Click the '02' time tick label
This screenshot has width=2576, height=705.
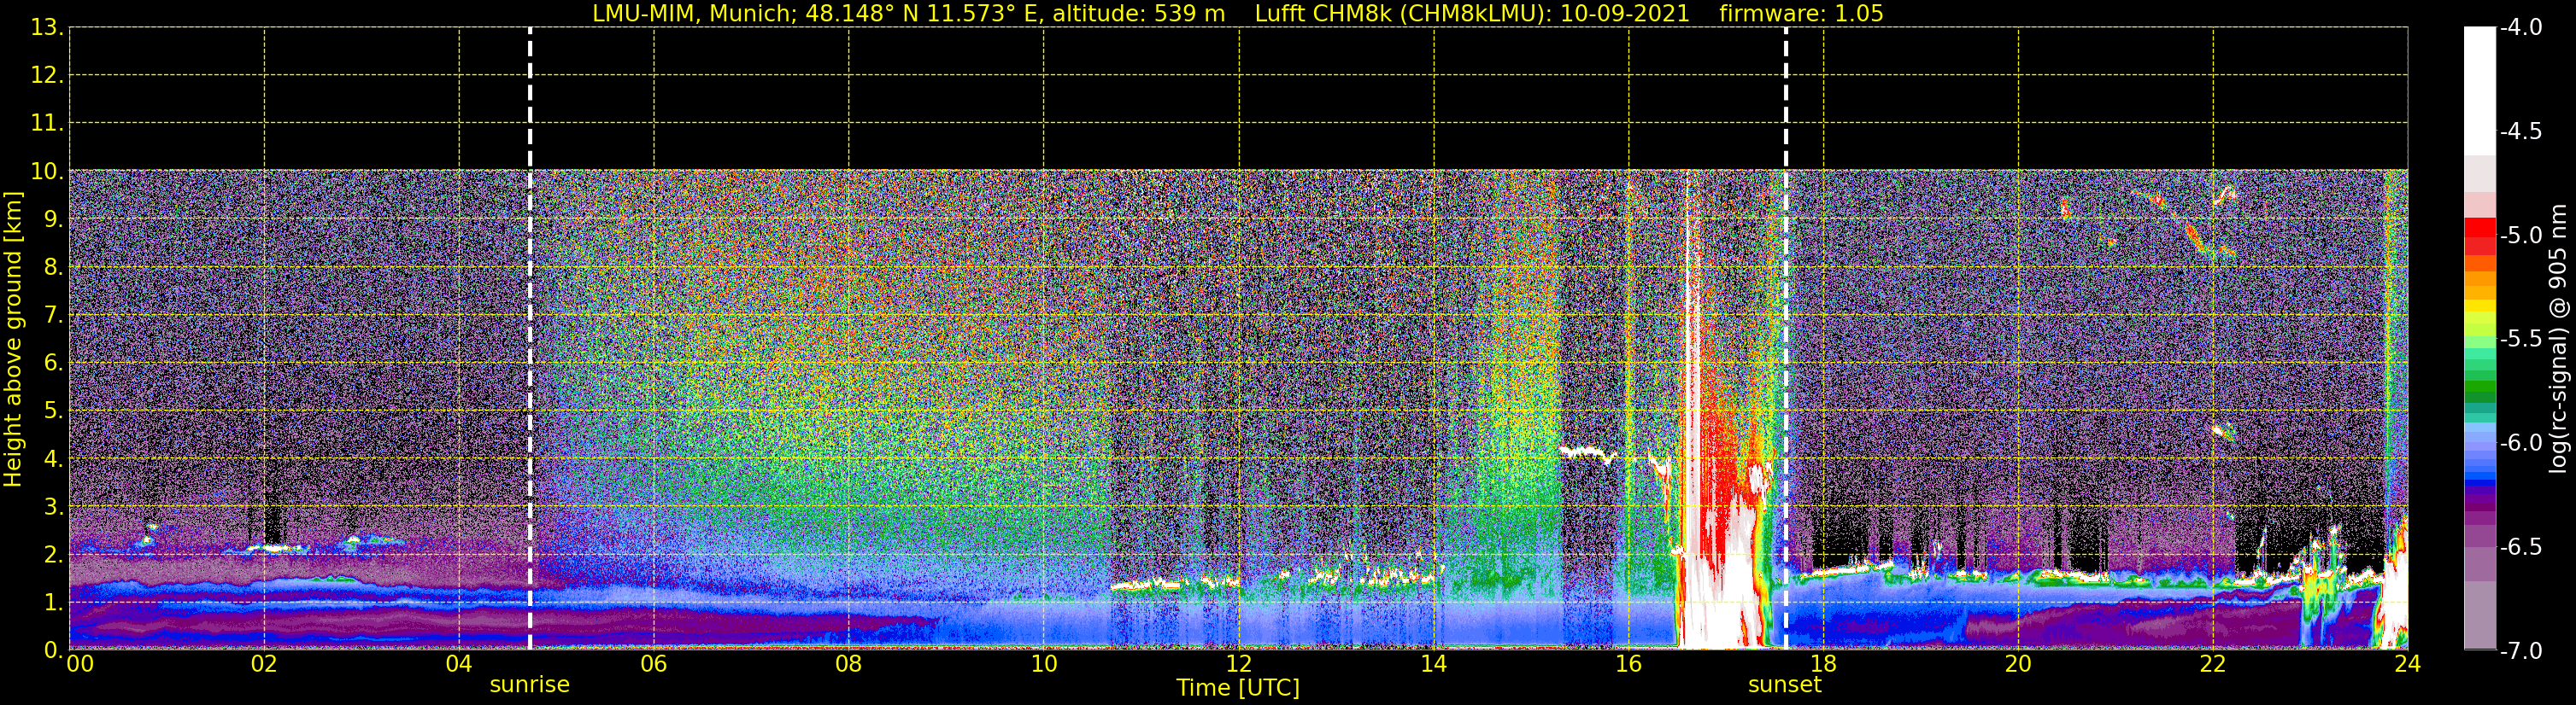(x=264, y=664)
